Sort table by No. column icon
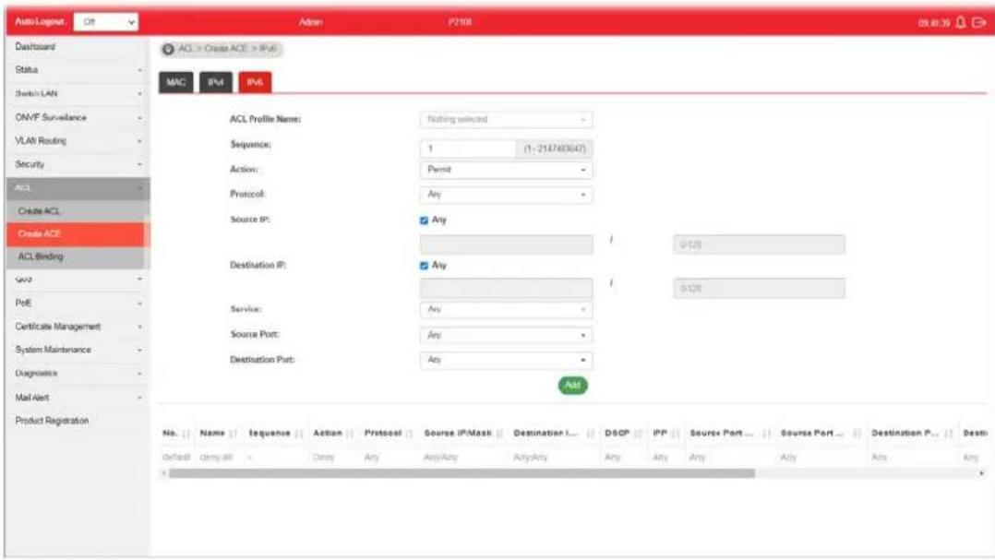Viewport: 995px width, 560px height. 186,434
